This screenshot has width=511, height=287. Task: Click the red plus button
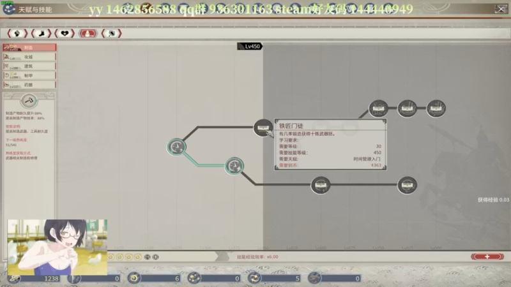click(x=487, y=257)
